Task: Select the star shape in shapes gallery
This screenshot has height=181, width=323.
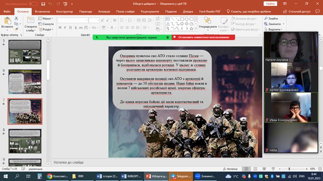Action: click(x=191, y=29)
